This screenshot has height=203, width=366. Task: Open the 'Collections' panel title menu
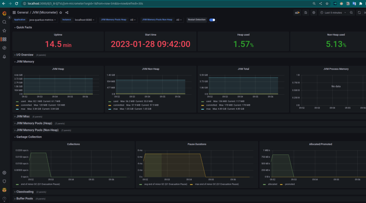click(x=73, y=144)
